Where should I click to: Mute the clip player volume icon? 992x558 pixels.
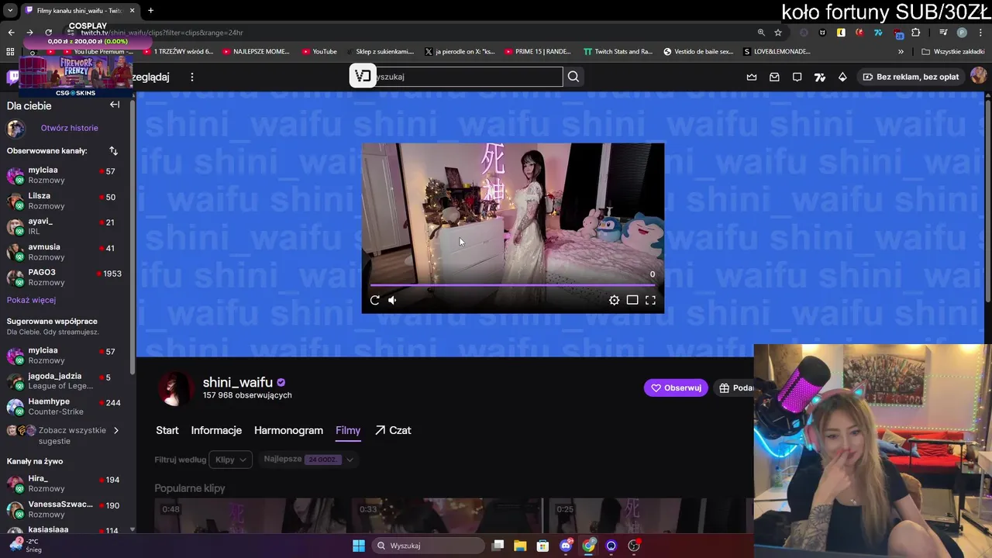392,300
